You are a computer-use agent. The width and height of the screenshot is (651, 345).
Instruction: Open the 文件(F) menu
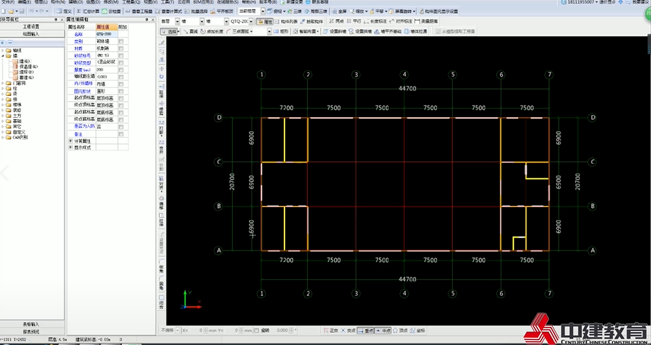[x=8, y=2]
